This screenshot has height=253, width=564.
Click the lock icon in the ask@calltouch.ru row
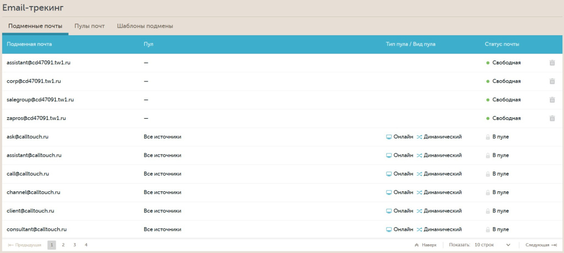click(488, 137)
